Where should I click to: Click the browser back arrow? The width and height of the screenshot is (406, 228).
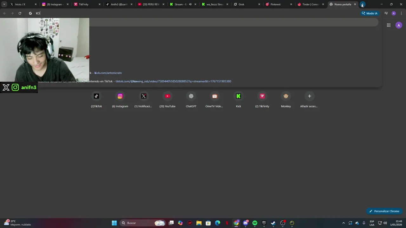[4, 13]
